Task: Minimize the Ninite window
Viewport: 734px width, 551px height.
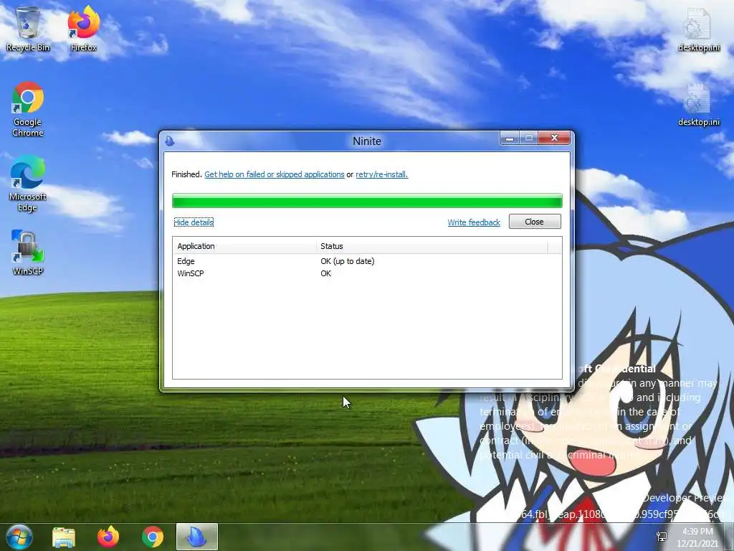Action: click(x=510, y=138)
